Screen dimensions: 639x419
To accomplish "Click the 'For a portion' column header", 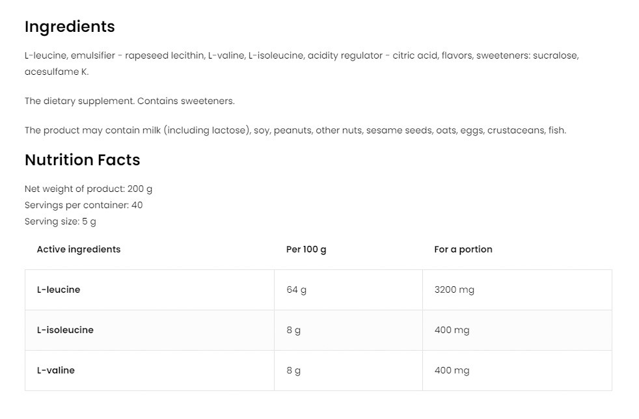I will click(x=463, y=249).
